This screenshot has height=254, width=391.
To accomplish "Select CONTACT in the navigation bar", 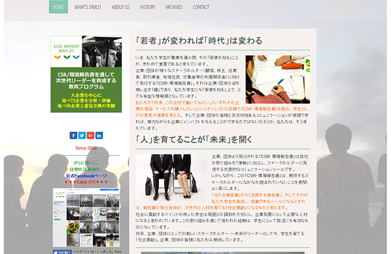I will 201,7.
